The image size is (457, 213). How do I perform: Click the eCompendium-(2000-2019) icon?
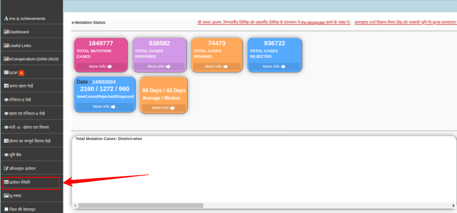pos(6,59)
